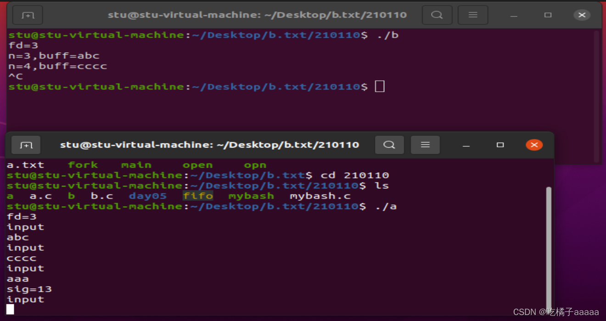Click 'sig=13' line in bottom terminal

pyautogui.click(x=29, y=289)
